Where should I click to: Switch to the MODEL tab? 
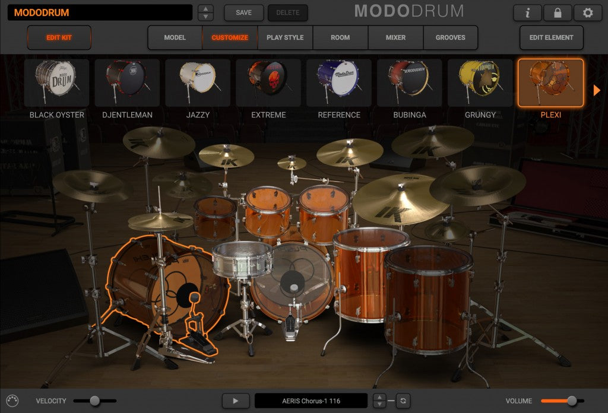[176, 37]
